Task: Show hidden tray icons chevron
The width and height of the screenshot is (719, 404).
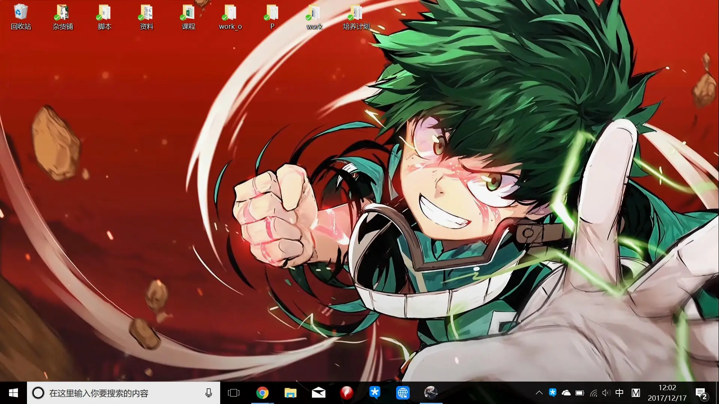Action: point(539,393)
